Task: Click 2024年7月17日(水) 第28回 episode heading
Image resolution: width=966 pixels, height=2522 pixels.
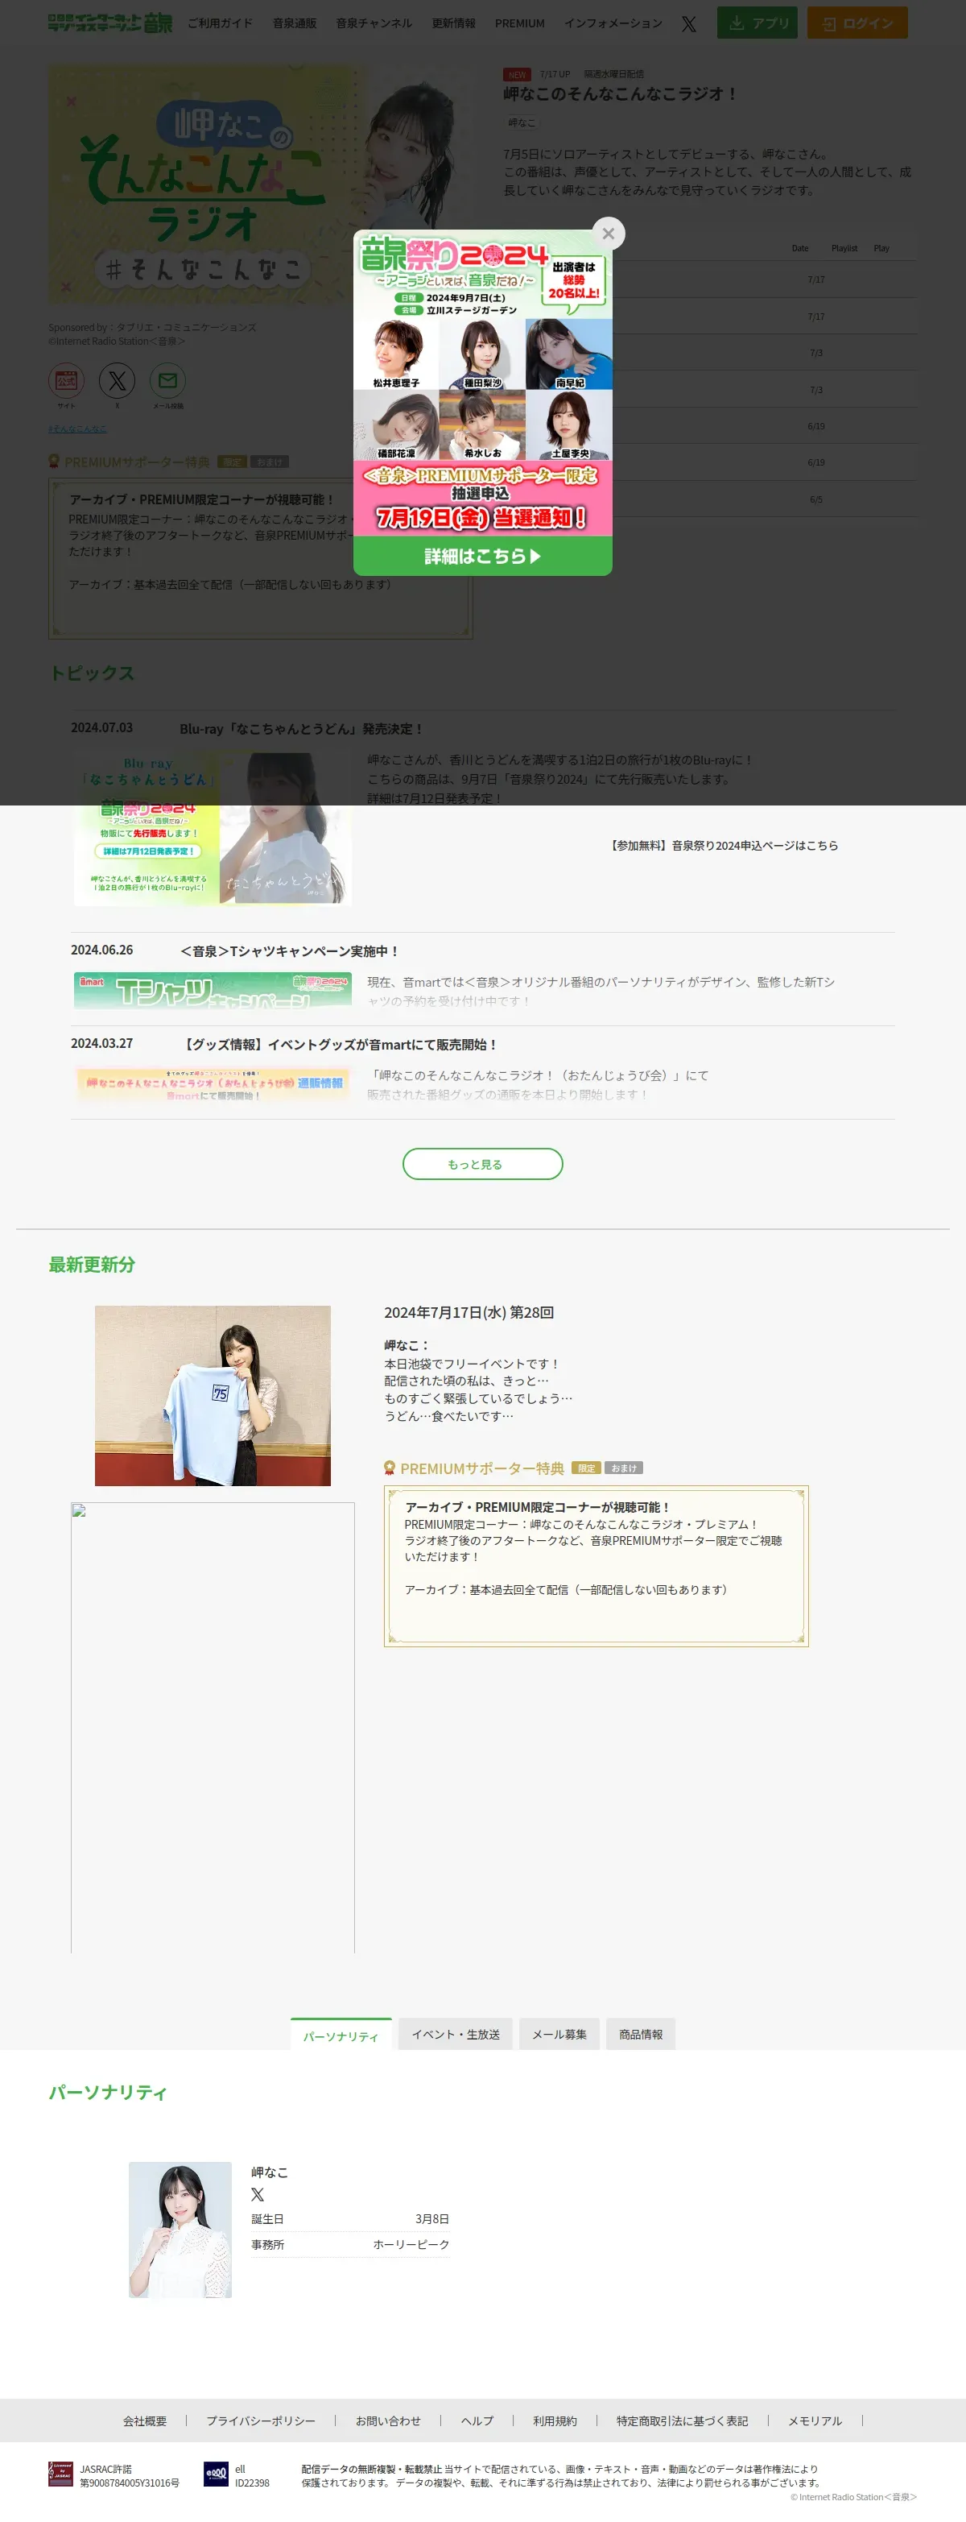Action: coord(469,1312)
